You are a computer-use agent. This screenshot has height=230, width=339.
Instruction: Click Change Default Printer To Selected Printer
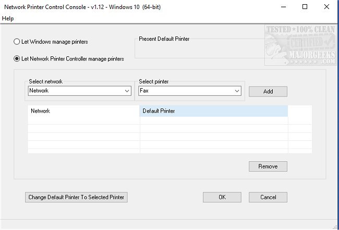[77, 197]
